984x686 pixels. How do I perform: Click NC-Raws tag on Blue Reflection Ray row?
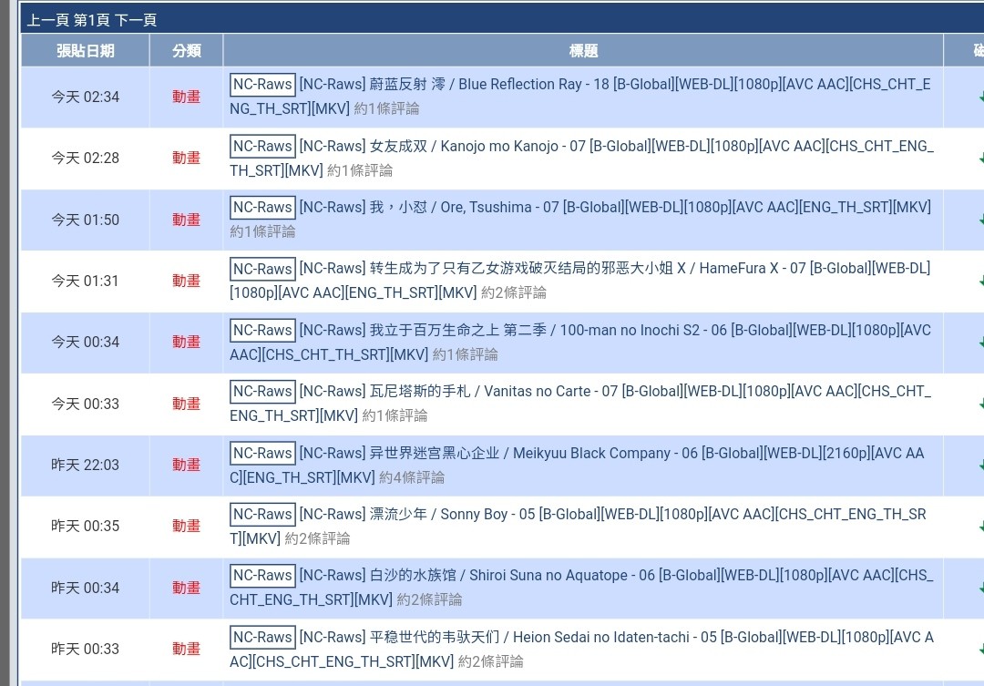(262, 84)
